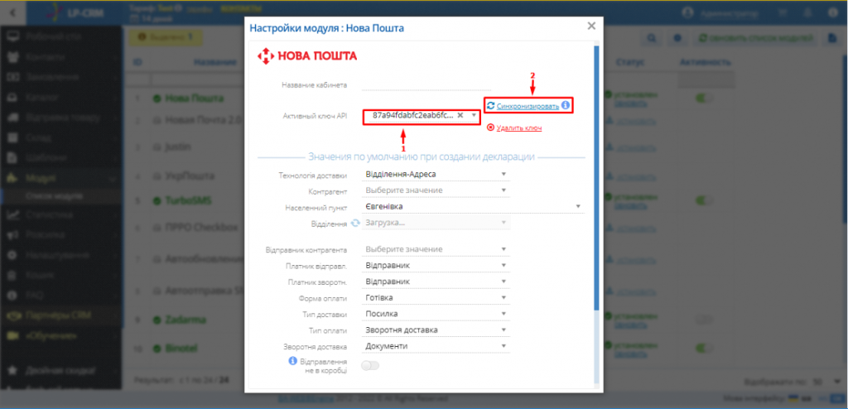Open the Населенний пункт dropdown
This screenshot has width=848, height=409.
pos(473,207)
